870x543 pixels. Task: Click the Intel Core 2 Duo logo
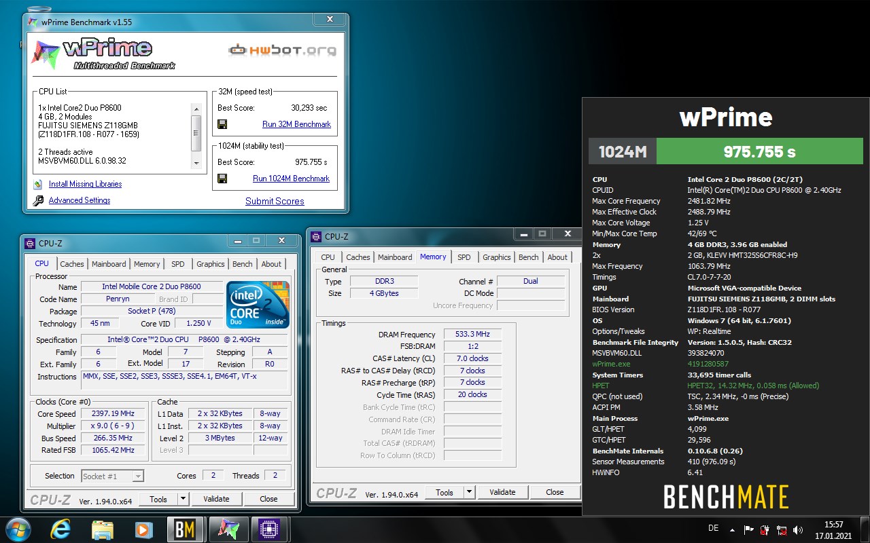258,305
